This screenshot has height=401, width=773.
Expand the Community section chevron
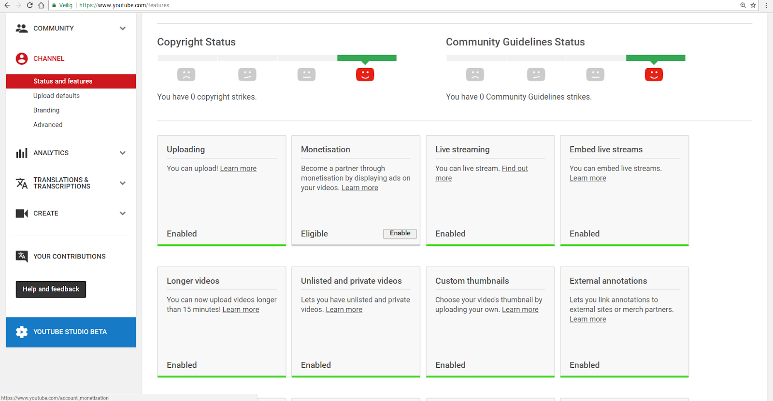point(123,29)
